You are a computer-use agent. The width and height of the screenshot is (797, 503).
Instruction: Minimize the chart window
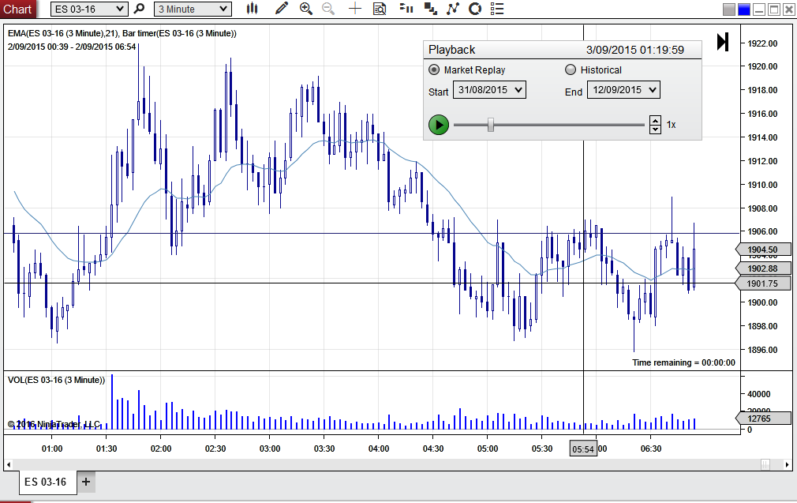click(759, 9)
